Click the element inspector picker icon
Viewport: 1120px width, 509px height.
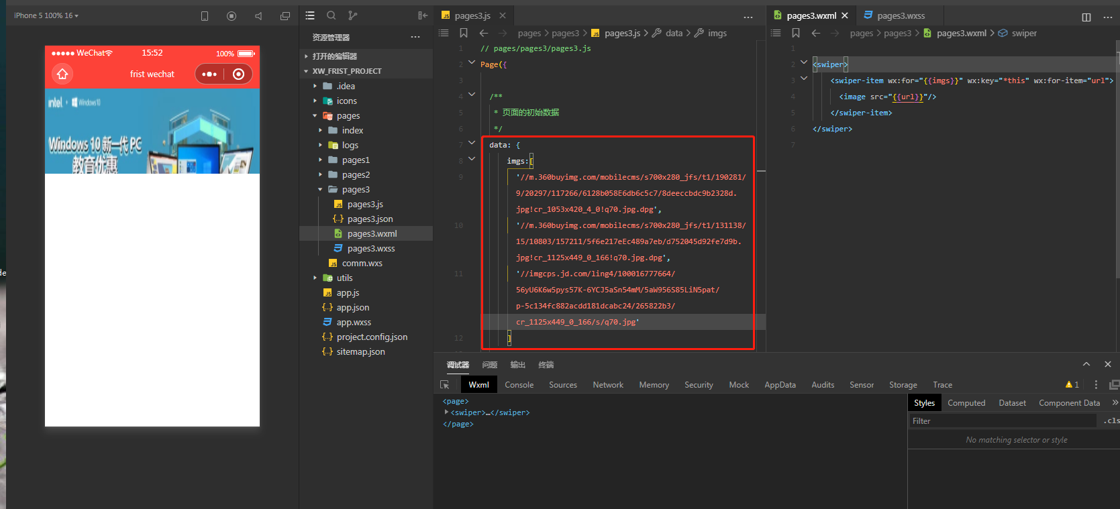[444, 385]
